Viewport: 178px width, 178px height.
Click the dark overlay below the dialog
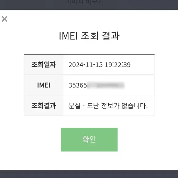point(89,174)
